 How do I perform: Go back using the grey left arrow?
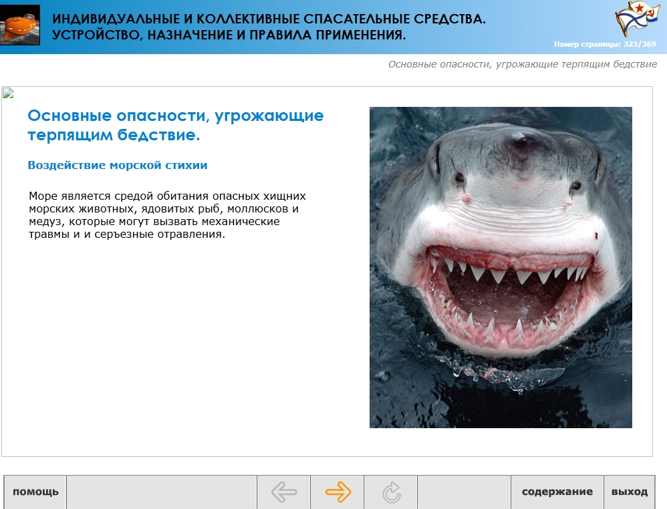point(284,492)
